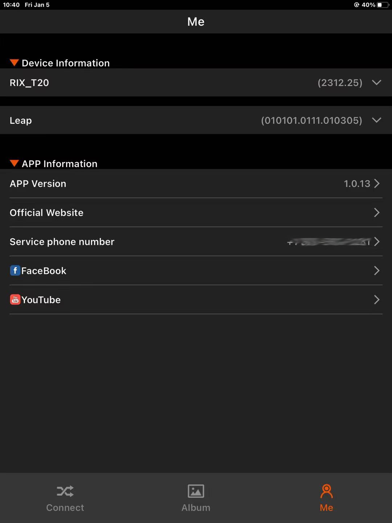
Task: Open the Official Website row arrow
Action: click(x=377, y=212)
